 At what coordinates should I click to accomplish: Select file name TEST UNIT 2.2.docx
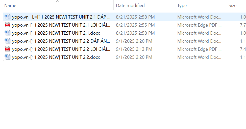click(56, 57)
